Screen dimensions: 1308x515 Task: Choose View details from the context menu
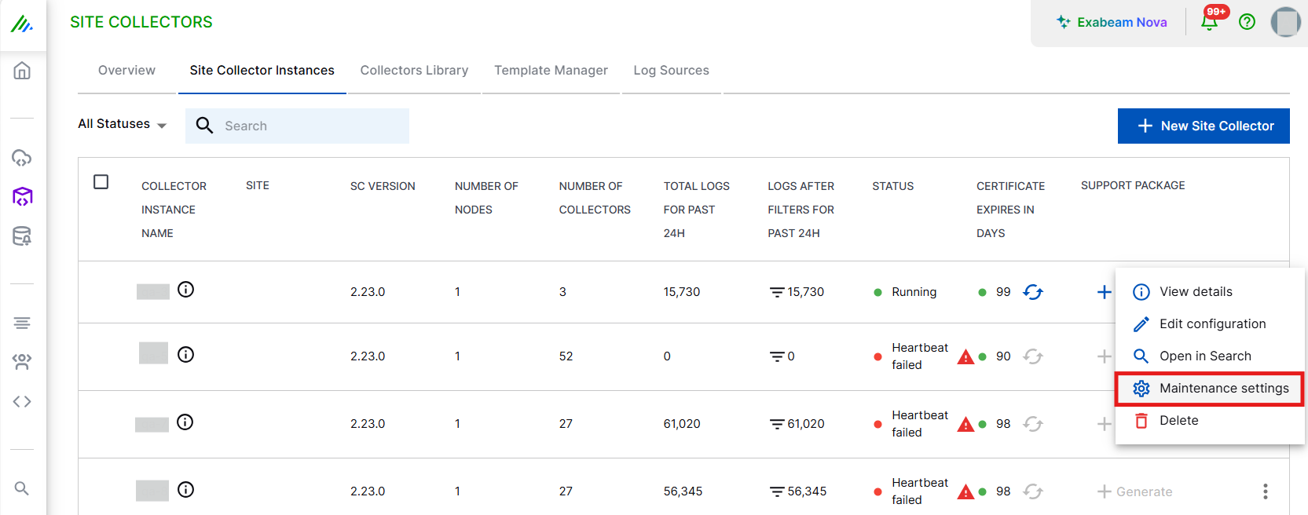1210,292
